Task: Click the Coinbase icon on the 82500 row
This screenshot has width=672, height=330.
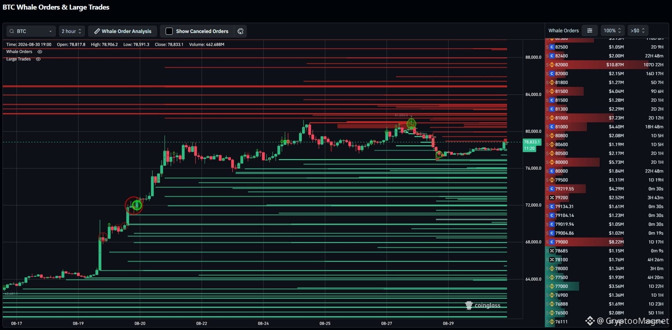Action: point(552,47)
